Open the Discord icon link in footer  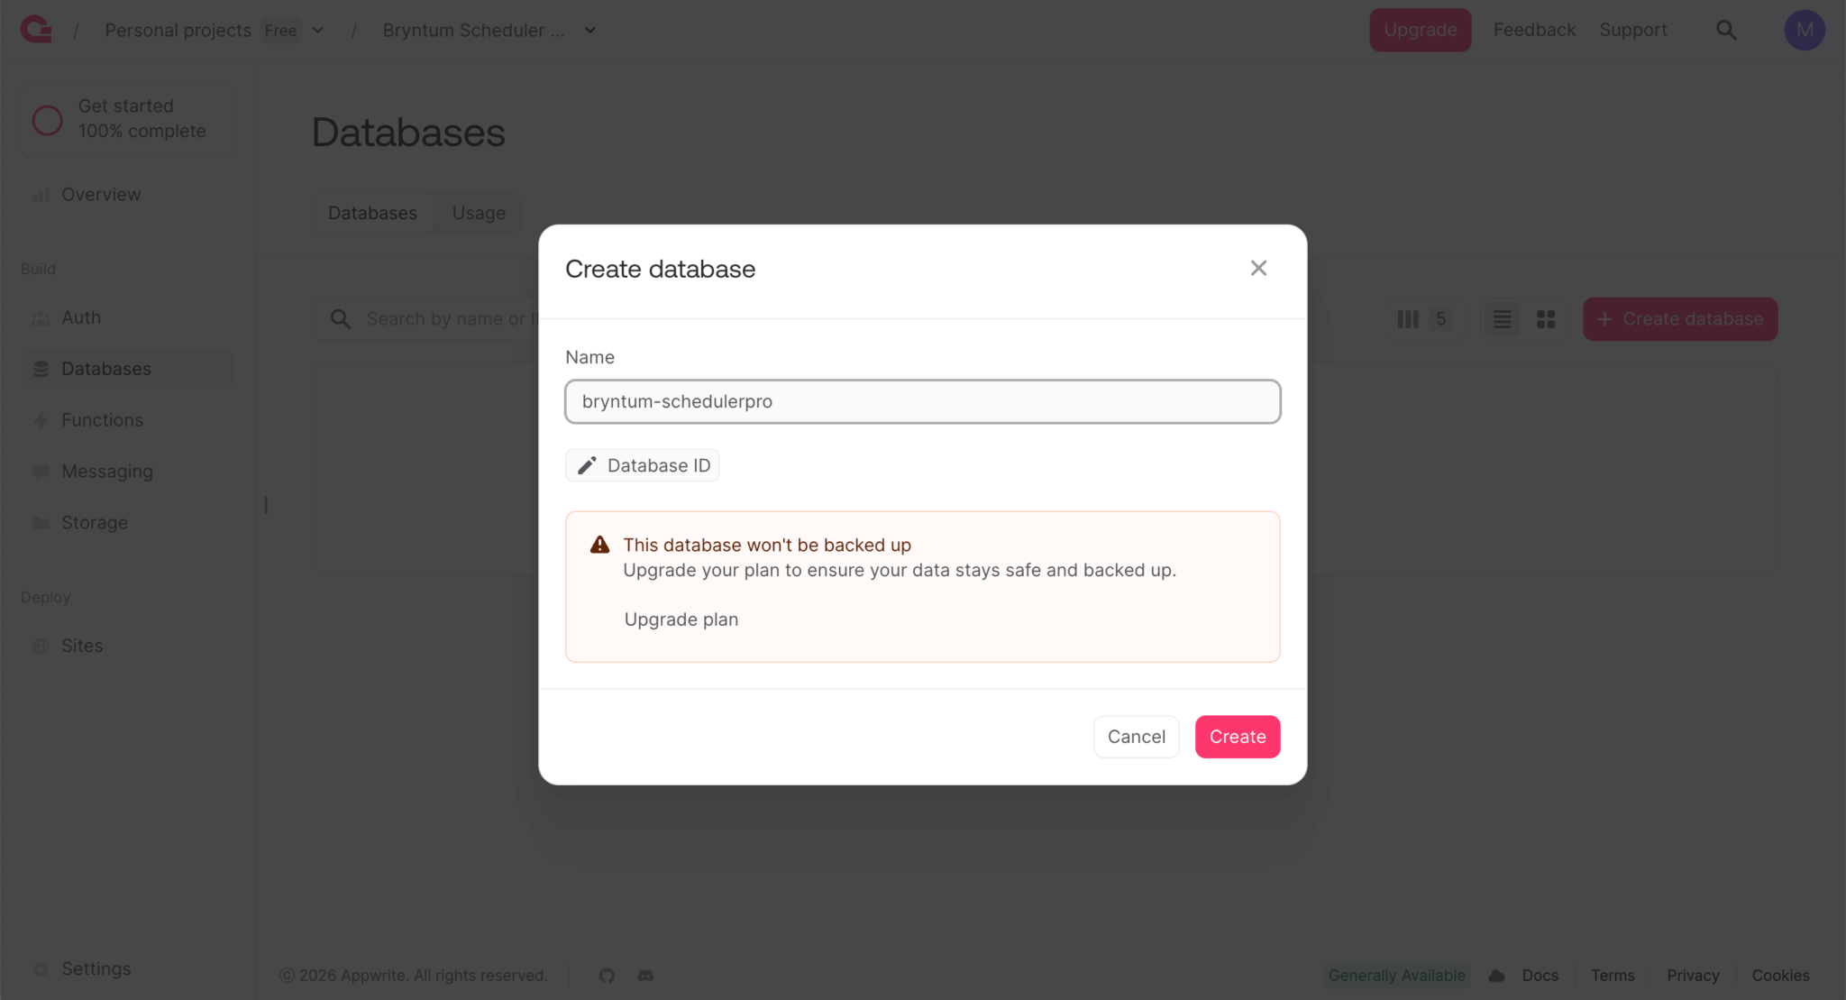[645, 976]
